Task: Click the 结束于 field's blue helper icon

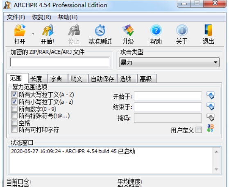Action: coord(211,107)
